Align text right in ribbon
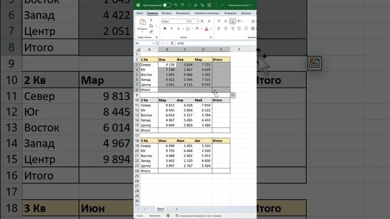This screenshot has width=390, height=219. pos(232,29)
